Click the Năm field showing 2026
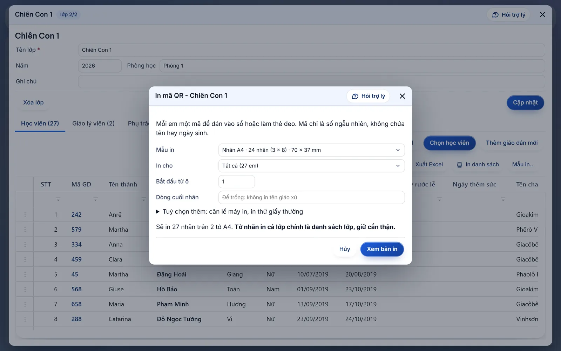The height and width of the screenshot is (351, 561). pyautogui.click(x=100, y=66)
